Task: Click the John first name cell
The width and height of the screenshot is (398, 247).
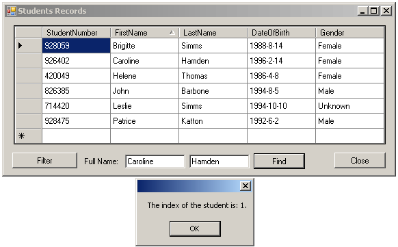Action: pyautogui.click(x=145, y=91)
